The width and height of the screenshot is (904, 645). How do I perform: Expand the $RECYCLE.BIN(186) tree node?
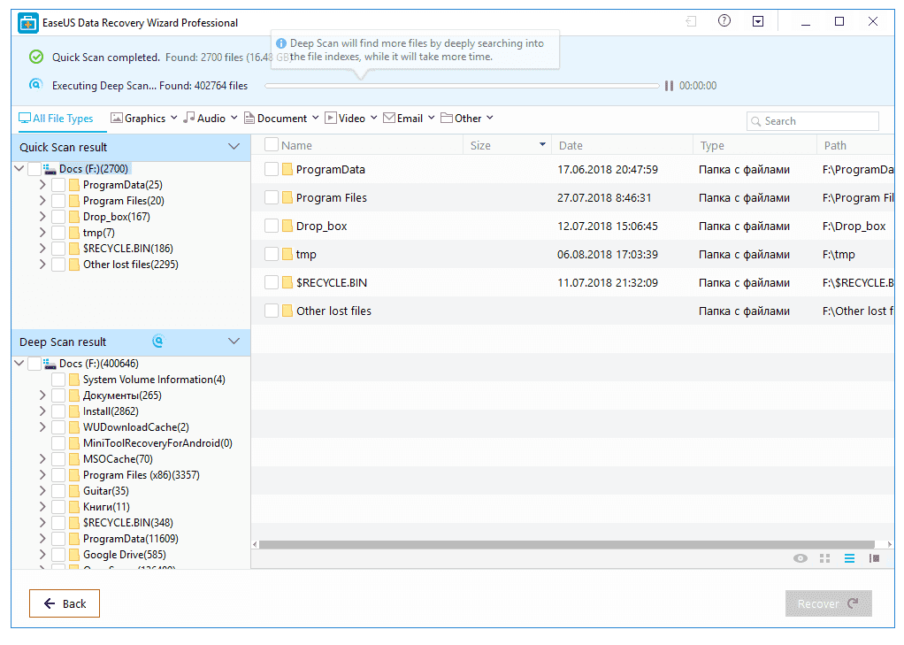[42, 248]
